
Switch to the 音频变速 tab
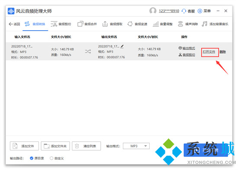coord(137,24)
